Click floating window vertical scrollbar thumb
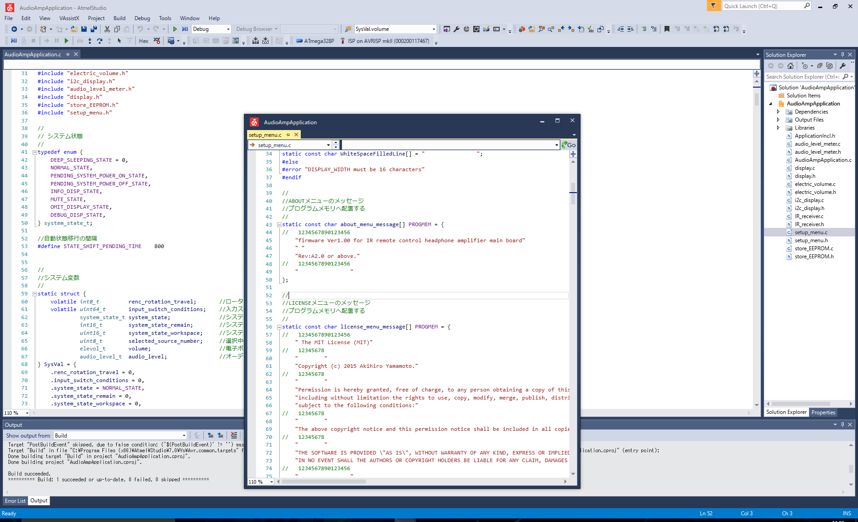 coord(573,193)
